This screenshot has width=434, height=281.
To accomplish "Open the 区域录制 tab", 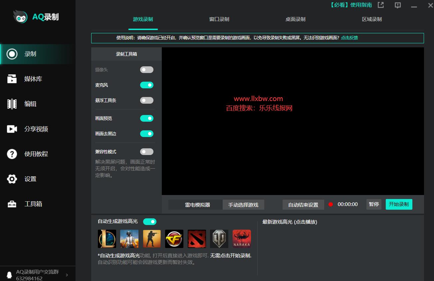I will point(372,19).
